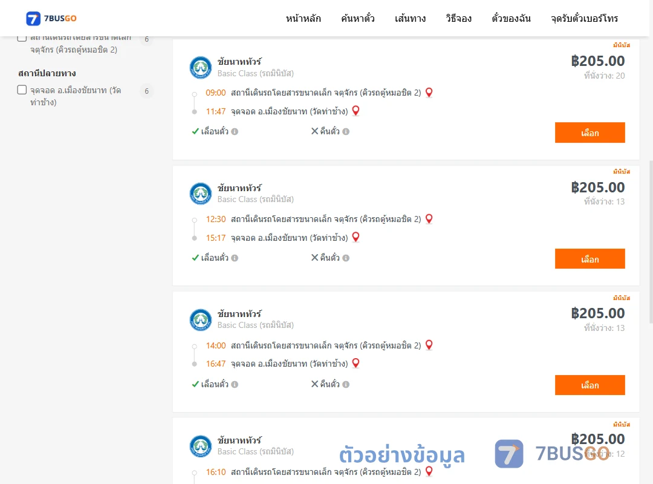Click ชัยนาททัวร์ operator name on 12:30 trip
The image size is (653, 484).
pyautogui.click(x=239, y=188)
